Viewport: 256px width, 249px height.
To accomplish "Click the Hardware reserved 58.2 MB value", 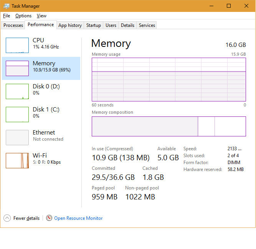I will (236, 169).
